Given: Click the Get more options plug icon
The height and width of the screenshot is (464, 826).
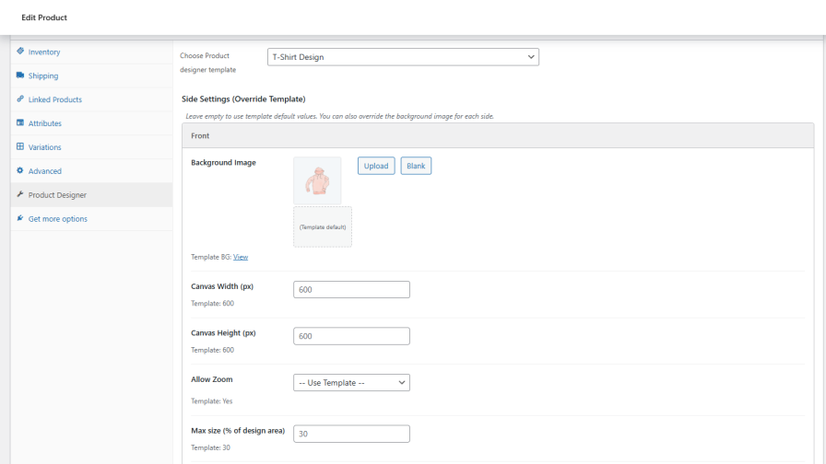Looking at the screenshot, I should pos(20,219).
